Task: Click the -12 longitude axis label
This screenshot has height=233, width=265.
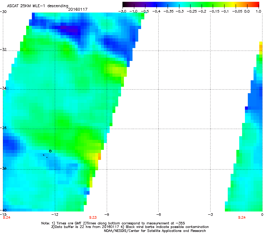Action: (x=55, y=215)
